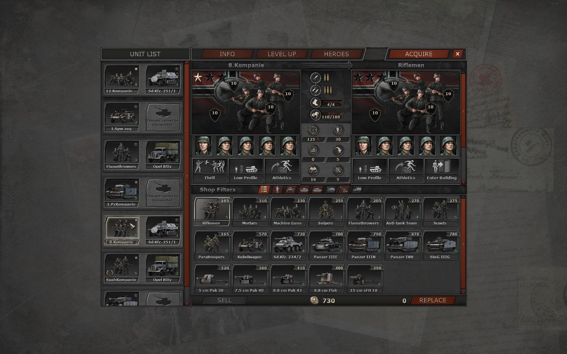Pick the 8.8 cm Flak from shop
This screenshot has width=567, height=354.
click(x=326, y=279)
